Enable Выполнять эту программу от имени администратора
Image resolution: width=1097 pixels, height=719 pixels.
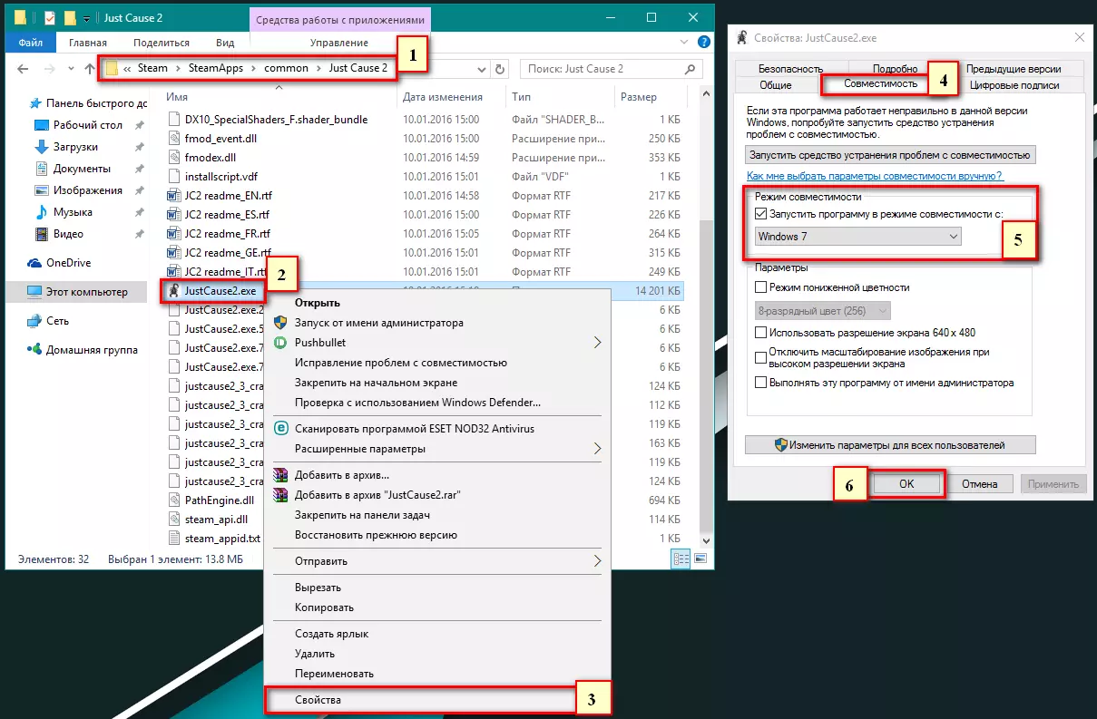click(761, 383)
